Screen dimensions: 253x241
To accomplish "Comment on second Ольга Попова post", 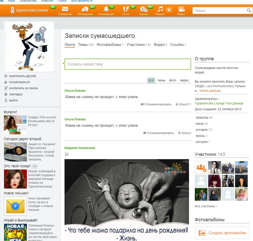I will 158,133.
